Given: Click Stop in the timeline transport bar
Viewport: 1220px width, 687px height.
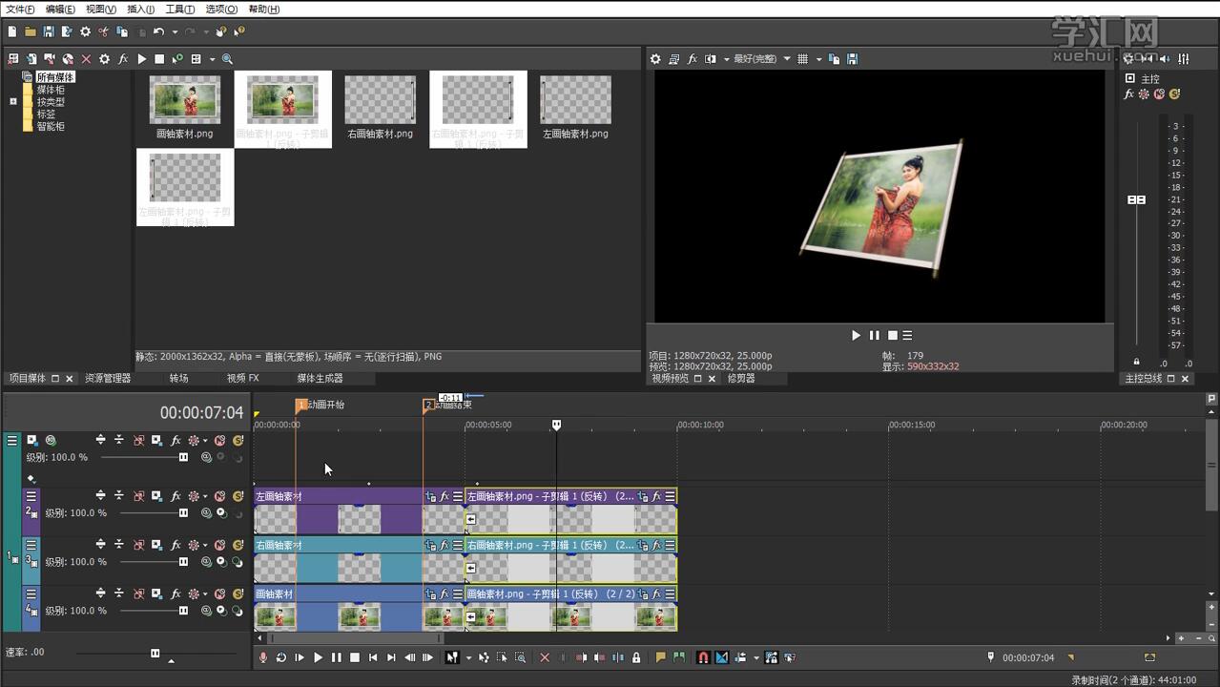Looking at the screenshot, I should (355, 657).
